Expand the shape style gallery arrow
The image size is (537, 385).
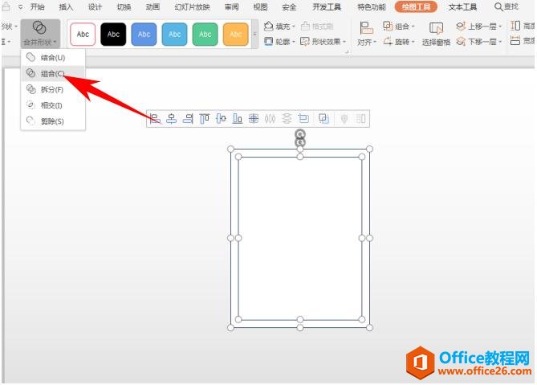pyautogui.click(x=255, y=35)
